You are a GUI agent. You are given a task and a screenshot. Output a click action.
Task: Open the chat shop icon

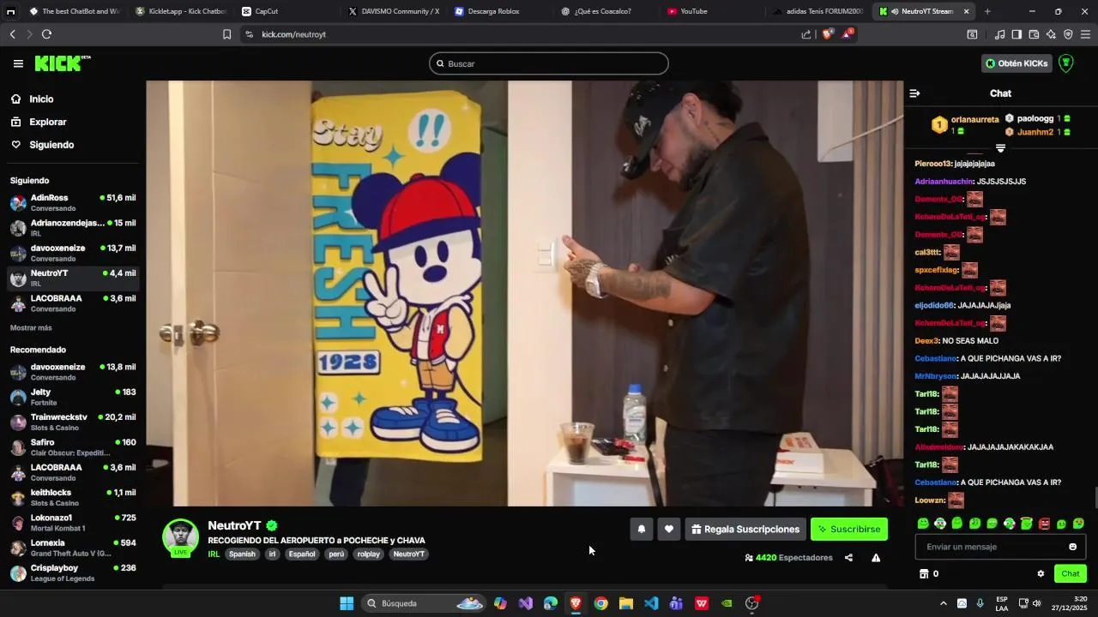point(924,574)
